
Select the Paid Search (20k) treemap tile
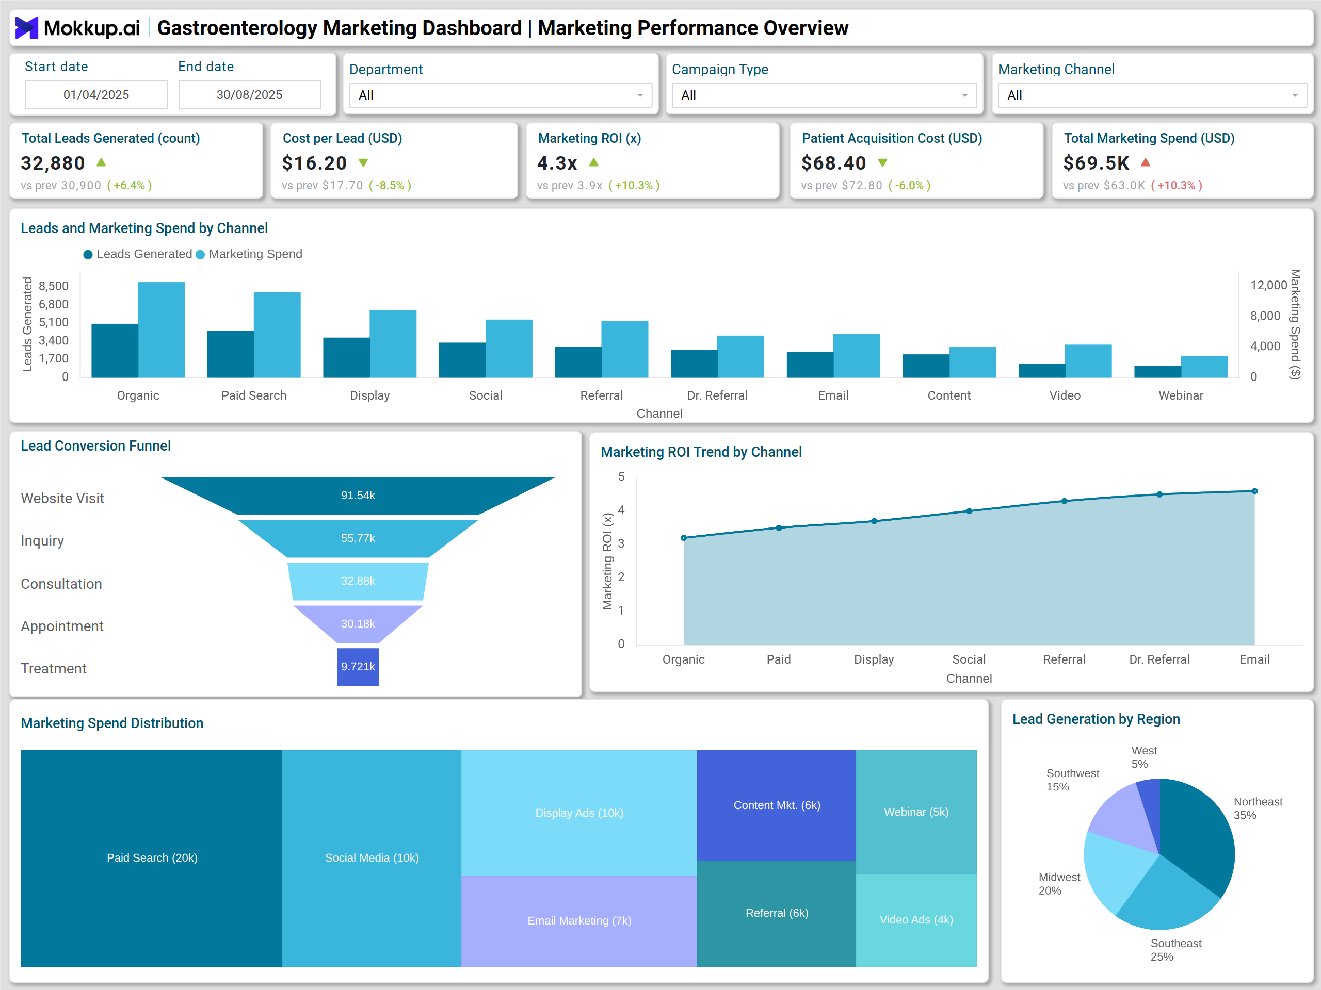(x=152, y=858)
